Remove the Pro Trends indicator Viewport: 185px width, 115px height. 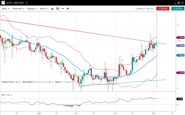coord(52,82)
